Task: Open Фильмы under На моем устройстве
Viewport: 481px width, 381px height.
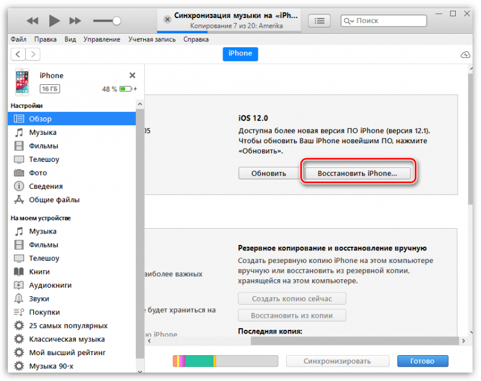Action: (x=72, y=245)
